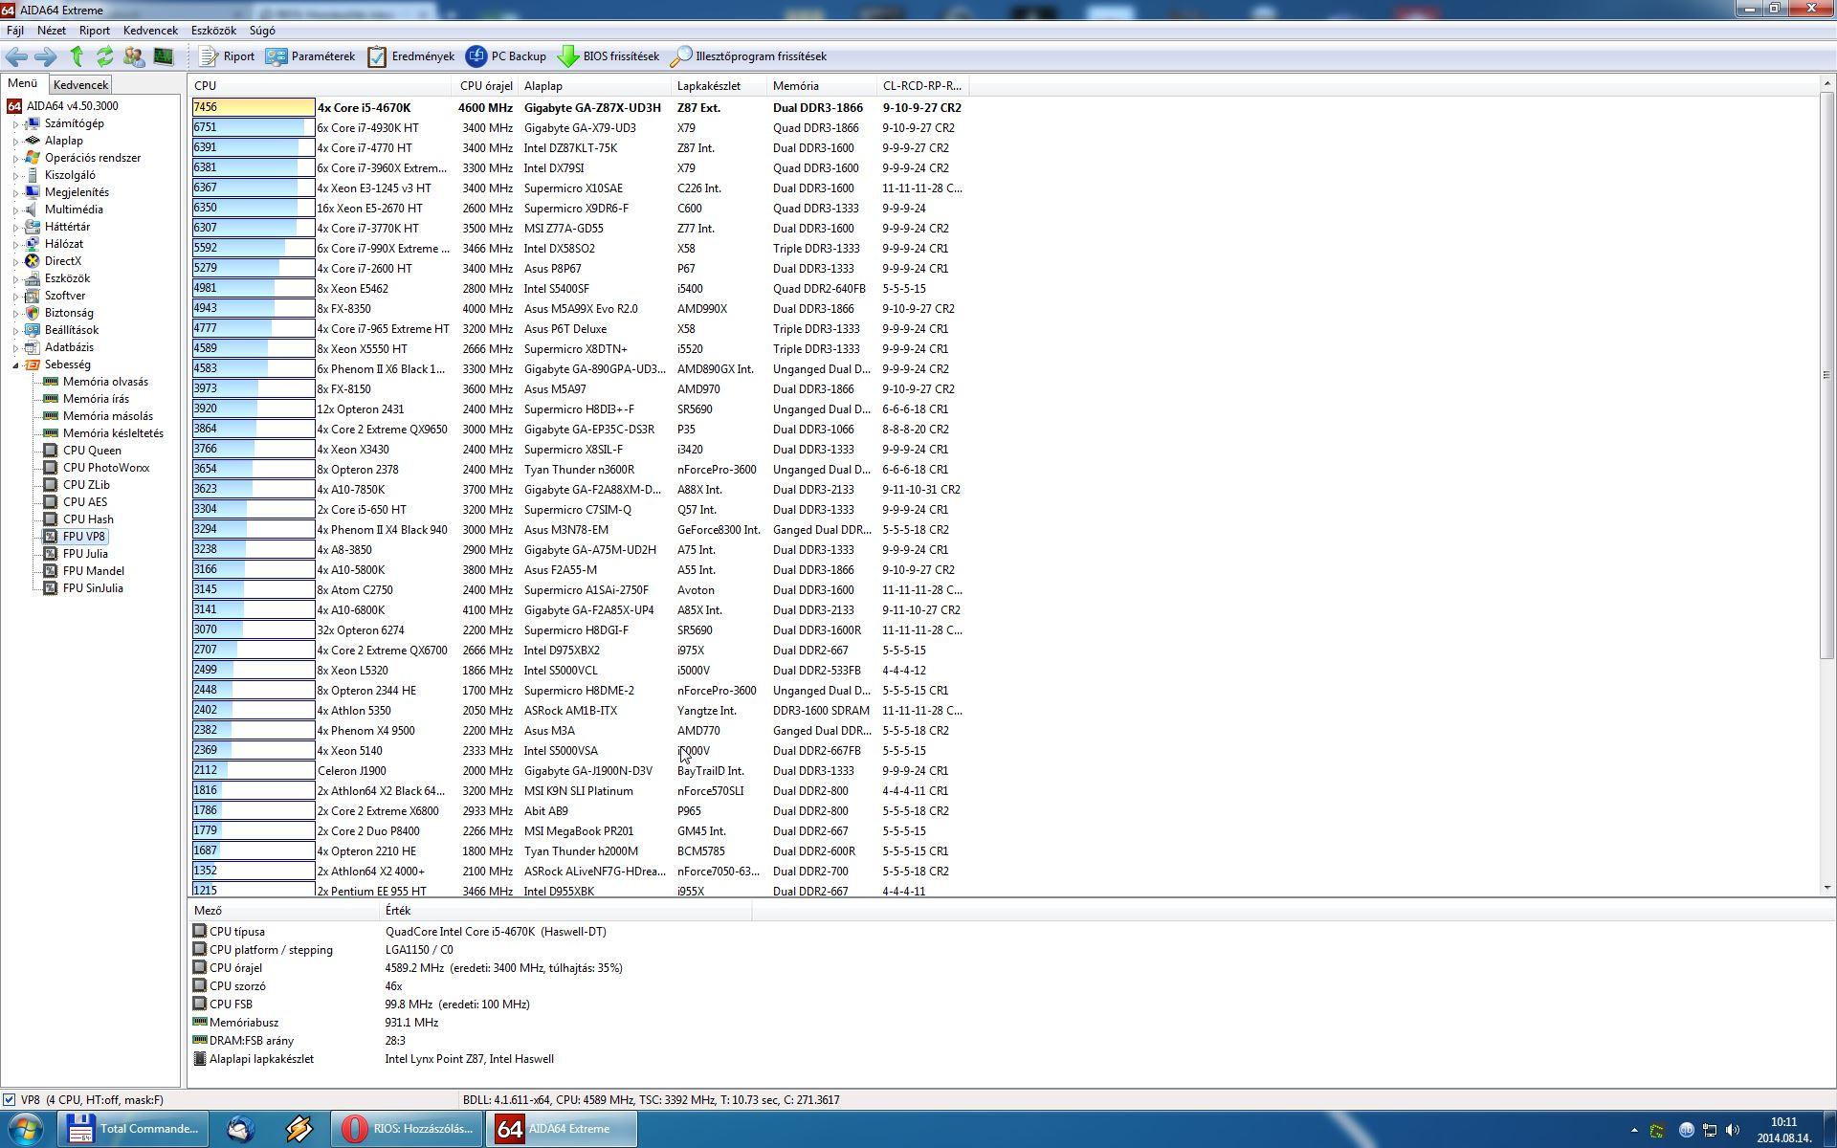Expand the Multimédia tree node
1837x1148 pixels.
tap(15, 210)
